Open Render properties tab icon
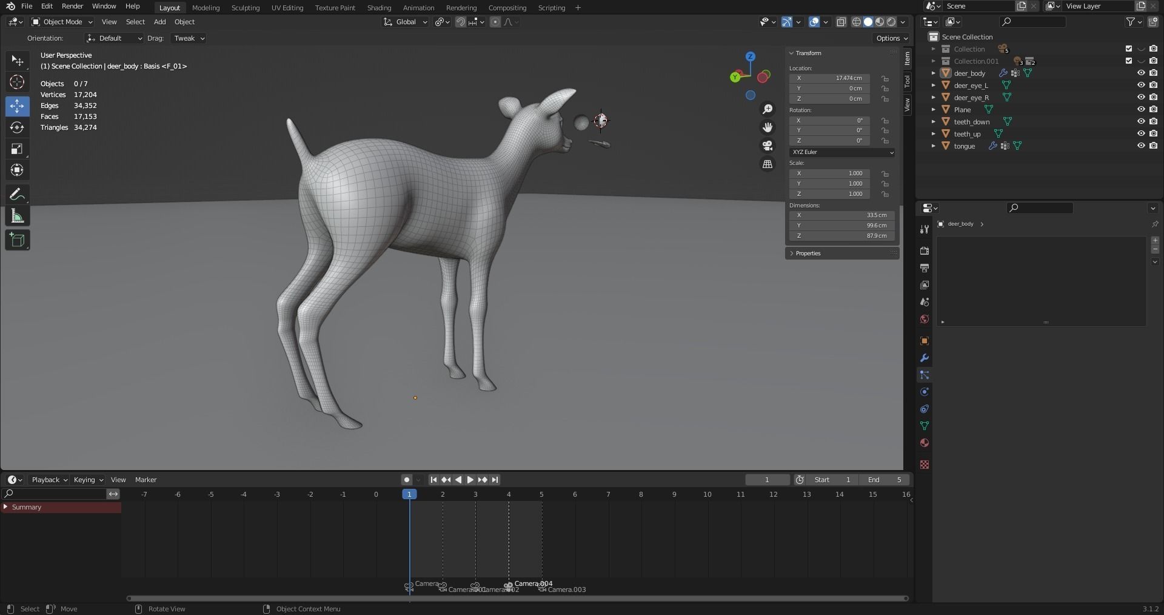 coord(925,250)
